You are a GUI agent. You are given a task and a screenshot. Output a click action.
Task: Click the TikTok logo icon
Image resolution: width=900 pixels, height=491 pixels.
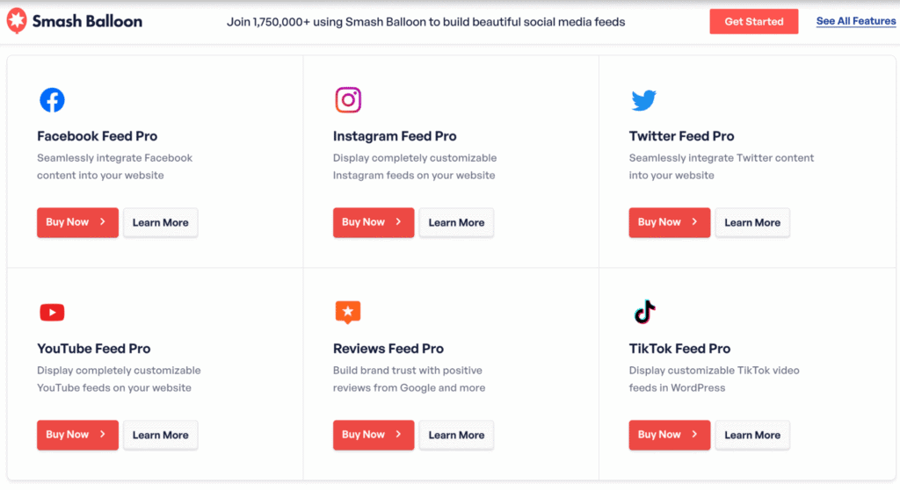pyautogui.click(x=645, y=312)
